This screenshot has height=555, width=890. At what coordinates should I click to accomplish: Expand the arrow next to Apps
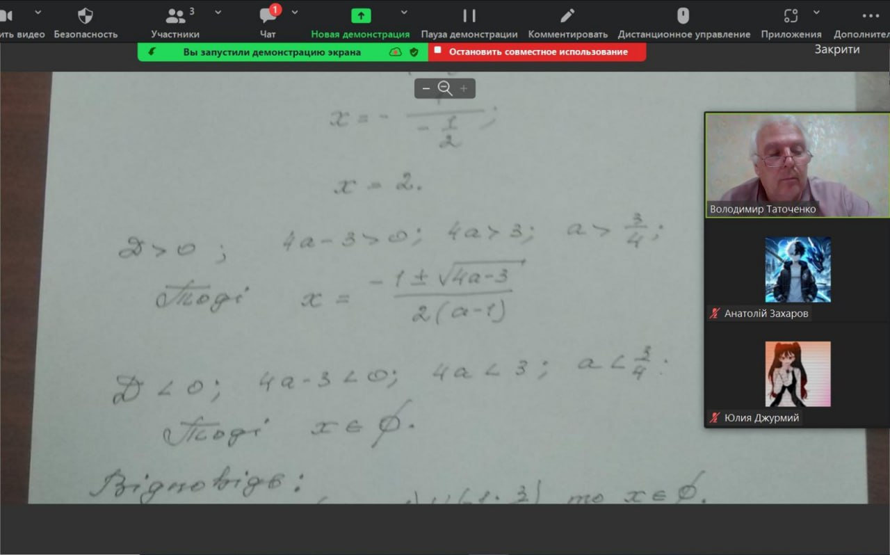pyautogui.click(x=816, y=12)
